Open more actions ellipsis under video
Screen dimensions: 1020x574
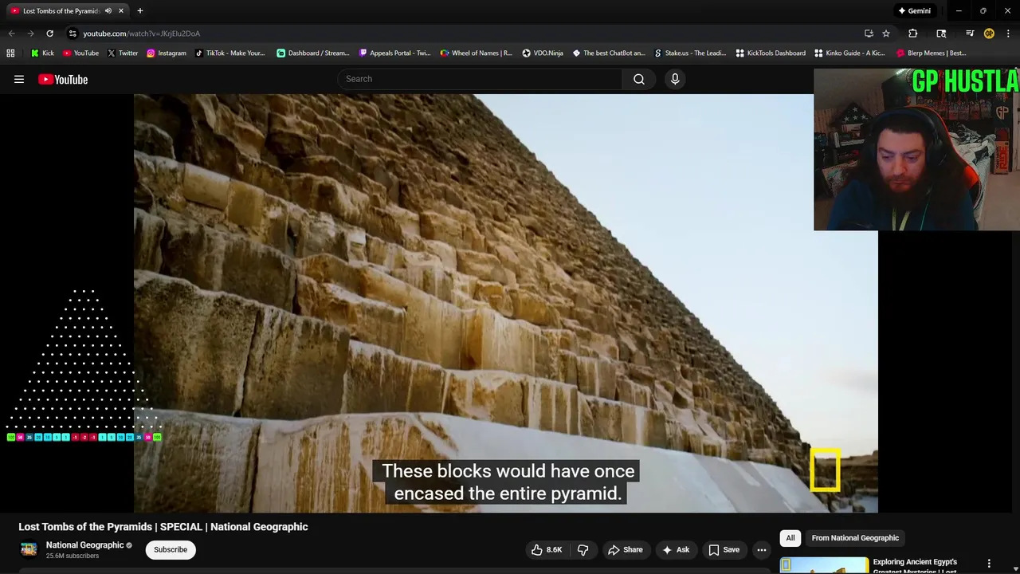[762, 549]
